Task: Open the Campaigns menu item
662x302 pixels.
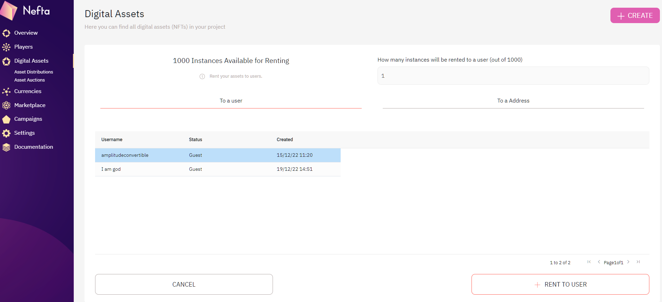Action: 28,119
